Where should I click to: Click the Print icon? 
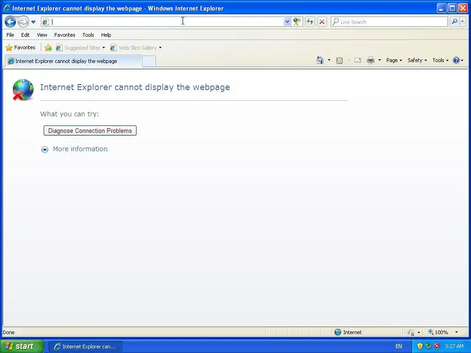(x=371, y=60)
